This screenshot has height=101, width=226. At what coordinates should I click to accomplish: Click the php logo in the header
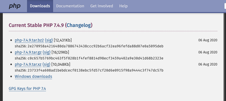point(15,6)
